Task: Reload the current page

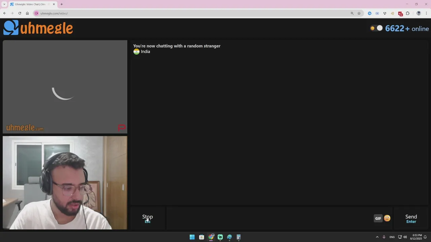Action: (x=20, y=13)
